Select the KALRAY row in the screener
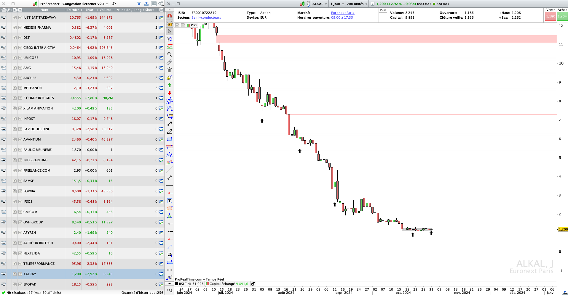The height and width of the screenshot is (295, 568). [82, 274]
